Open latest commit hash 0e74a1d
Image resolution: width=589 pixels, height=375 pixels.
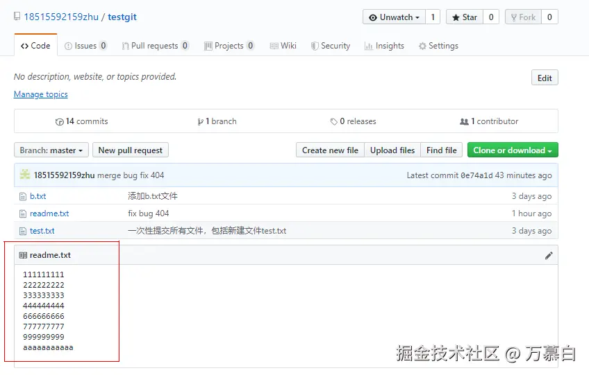[x=476, y=175]
